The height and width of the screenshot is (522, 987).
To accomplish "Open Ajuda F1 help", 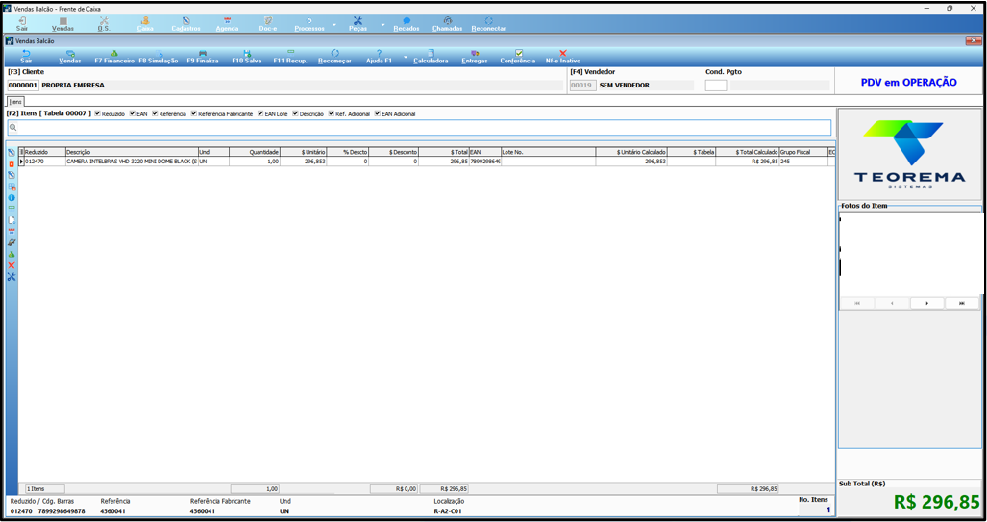I will 379,58.
